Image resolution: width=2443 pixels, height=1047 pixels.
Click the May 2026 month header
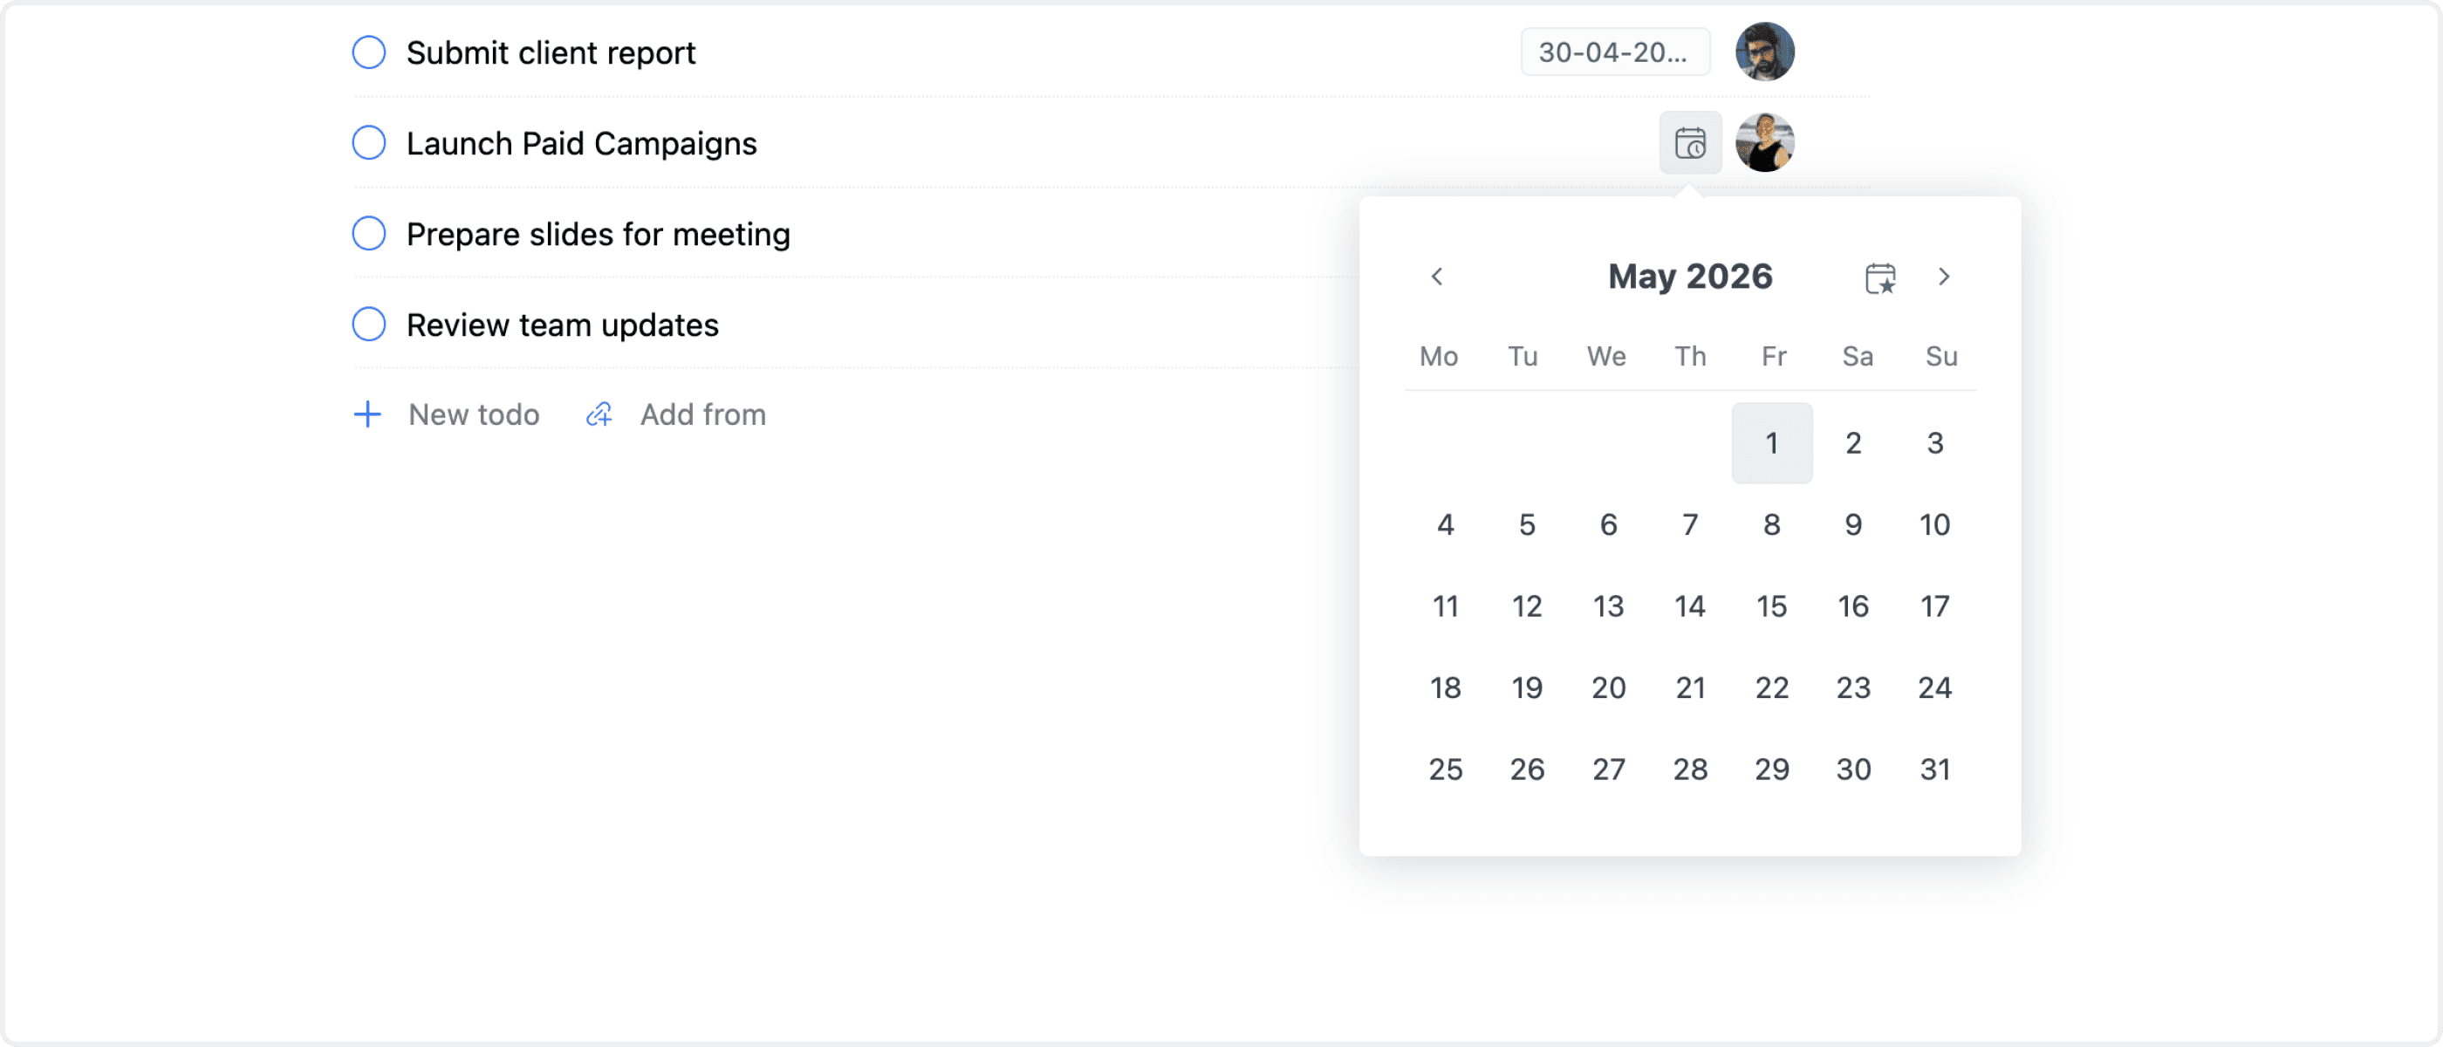tap(1690, 276)
